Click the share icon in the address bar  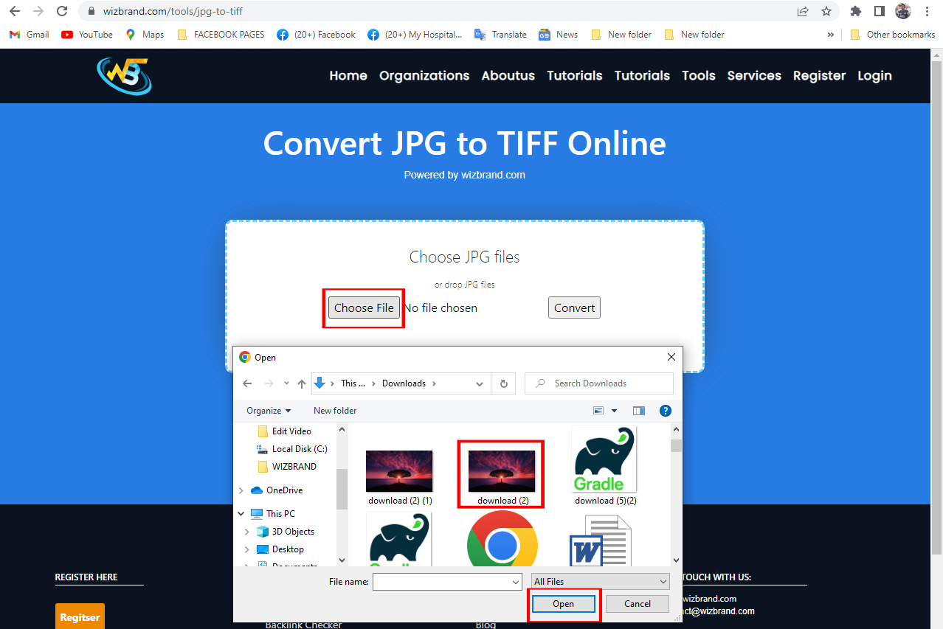coord(801,11)
